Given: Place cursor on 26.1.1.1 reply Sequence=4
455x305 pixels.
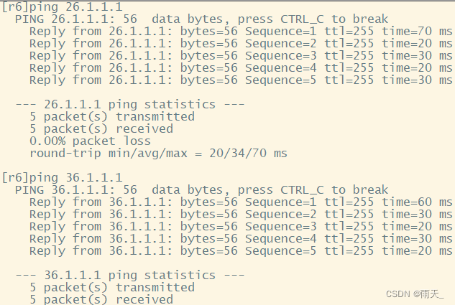Looking at the screenshot, I should point(241,68).
